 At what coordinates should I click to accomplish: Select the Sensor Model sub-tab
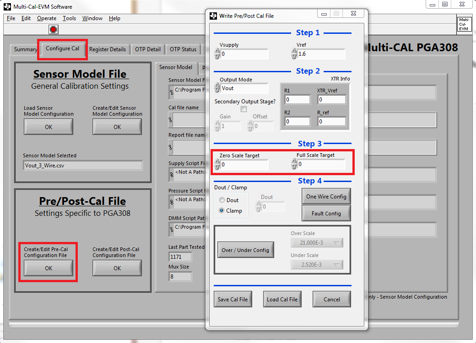pos(176,67)
